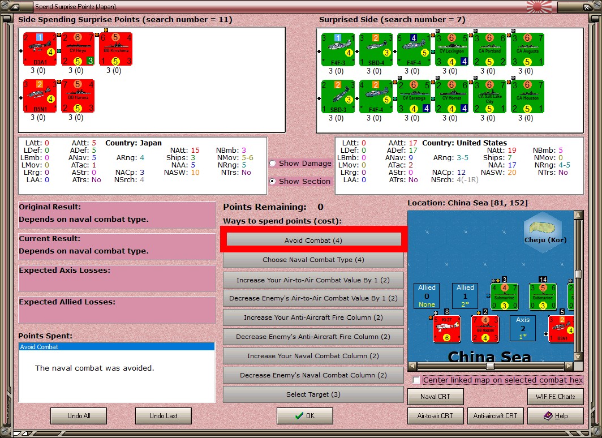
Task: Click the Allied 1 sea box marker
Action: pyautogui.click(x=465, y=295)
